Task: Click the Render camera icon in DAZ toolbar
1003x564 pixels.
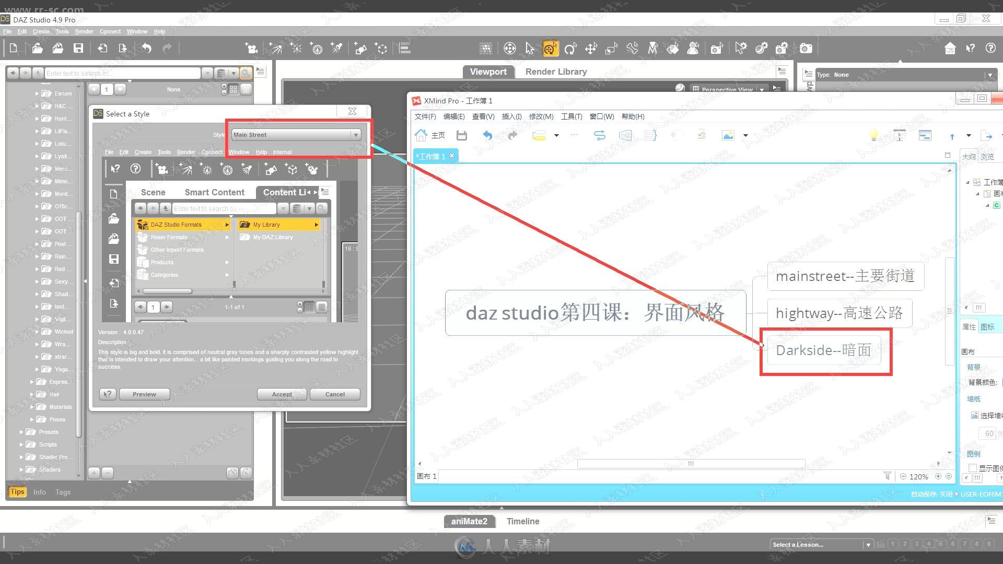Action: point(806,49)
